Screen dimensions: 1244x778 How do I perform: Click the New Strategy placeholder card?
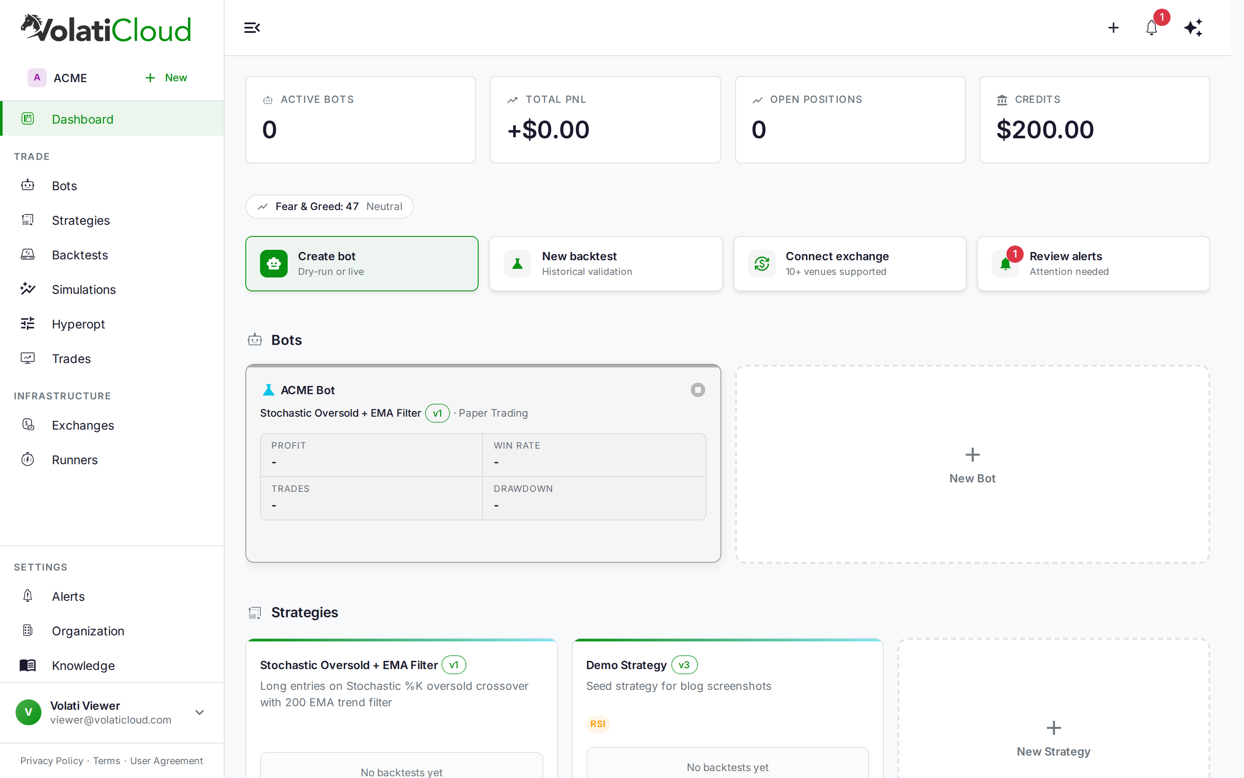pyautogui.click(x=1053, y=709)
